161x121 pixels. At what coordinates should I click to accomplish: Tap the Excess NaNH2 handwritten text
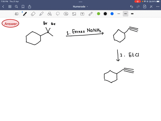pyautogui.click(x=87, y=31)
